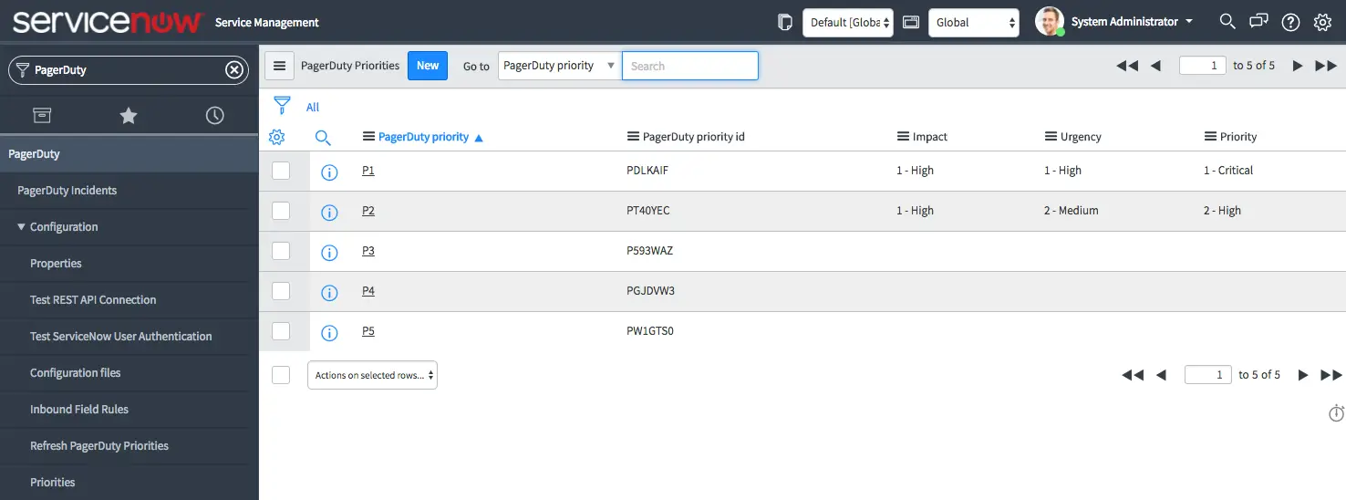The width and height of the screenshot is (1346, 500).
Task: Select the checkbox for row P3
Action: coord(281,251)
